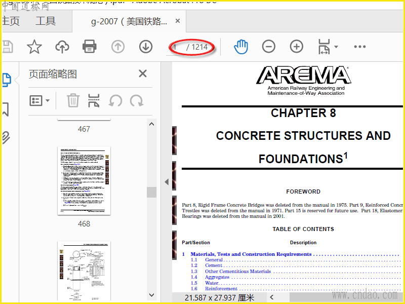405x304 pixels.
Task: Zoom out with the minus icon
Action: click(x=269, y=47)
